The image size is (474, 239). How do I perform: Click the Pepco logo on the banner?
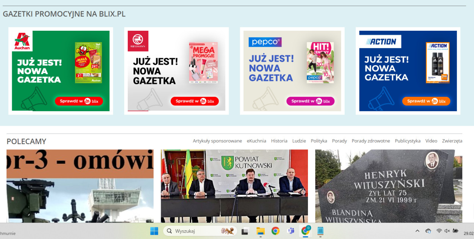(265, 42)
